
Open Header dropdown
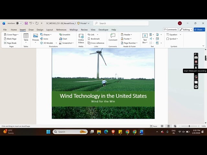click(x=126, y=35)
